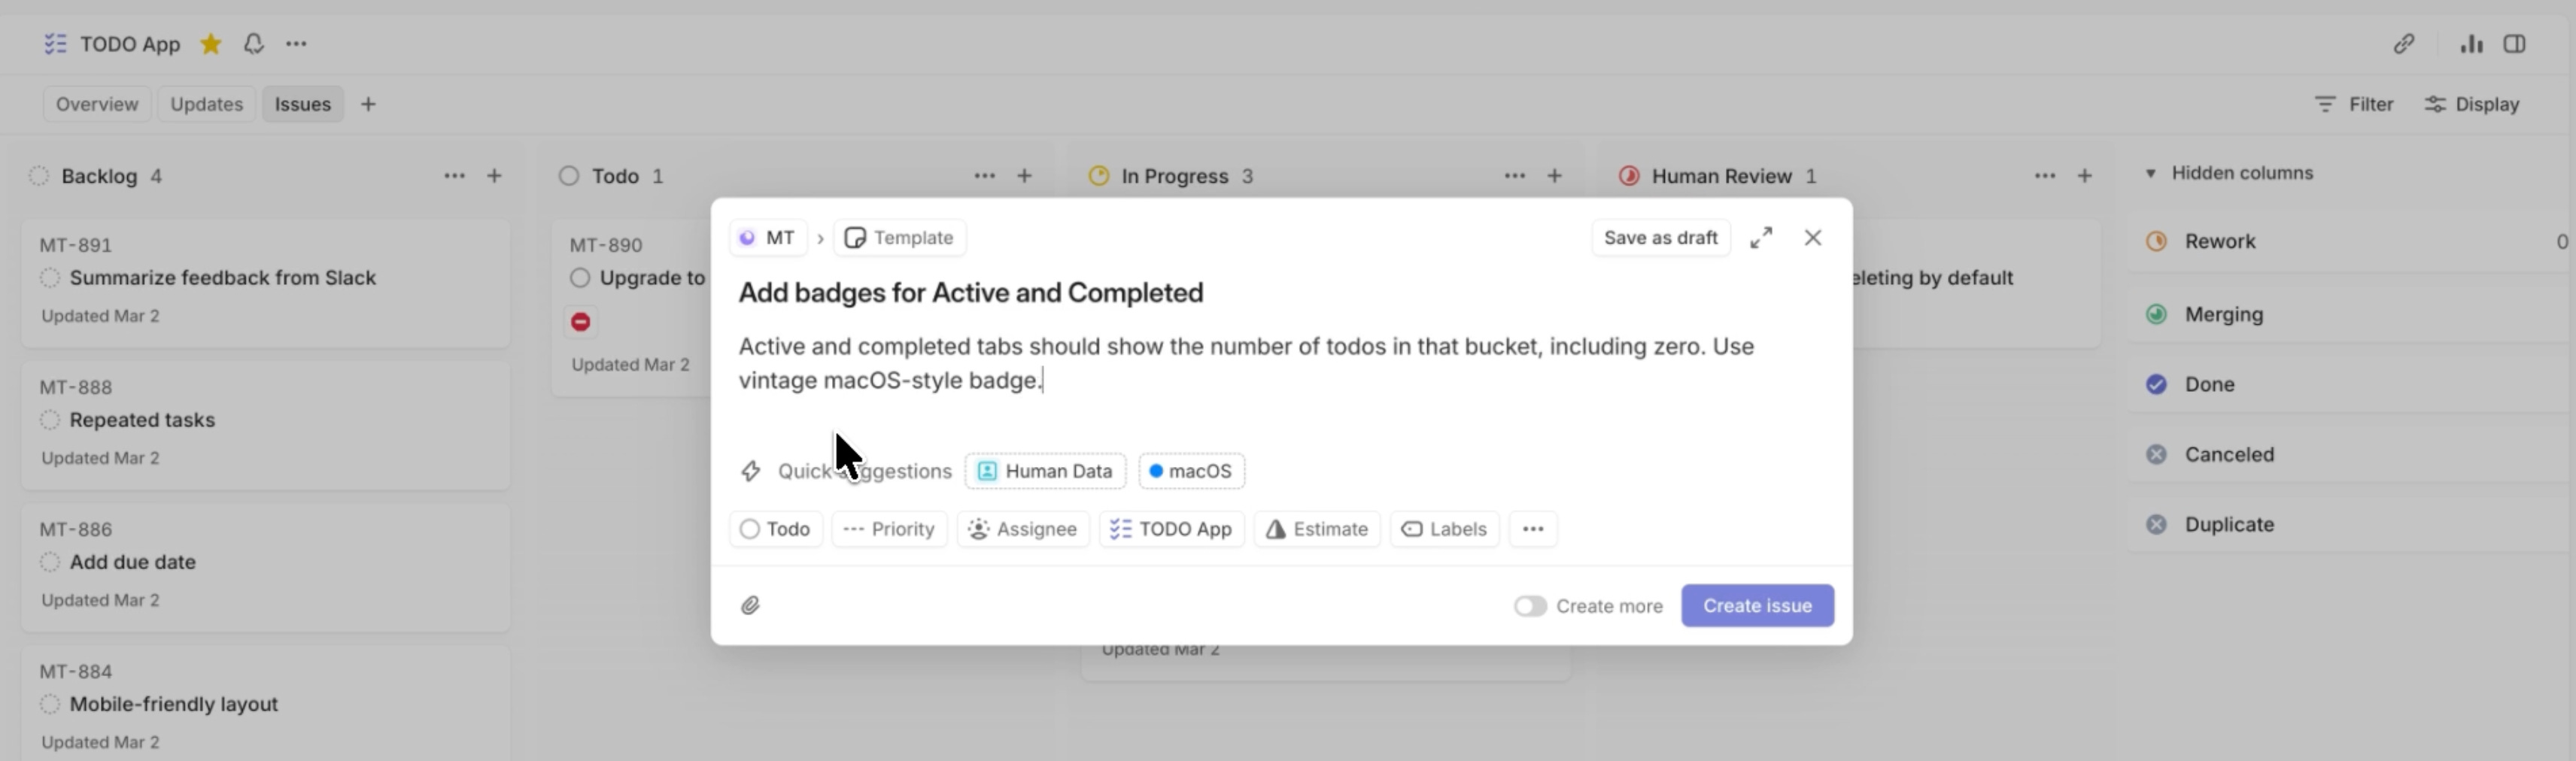Show the Done hidden column
The height and width of the screenshot is (761, 2576).
click(2350, 384)
